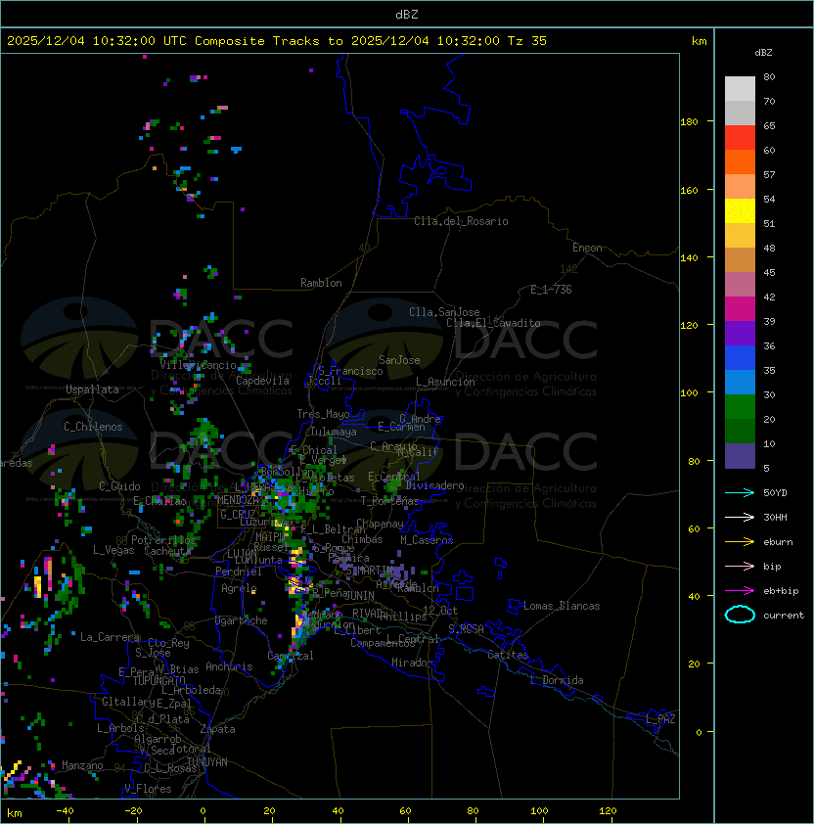Click the E_1-736 map label
This screenshot has width=814, height=824.
point(551,290)
